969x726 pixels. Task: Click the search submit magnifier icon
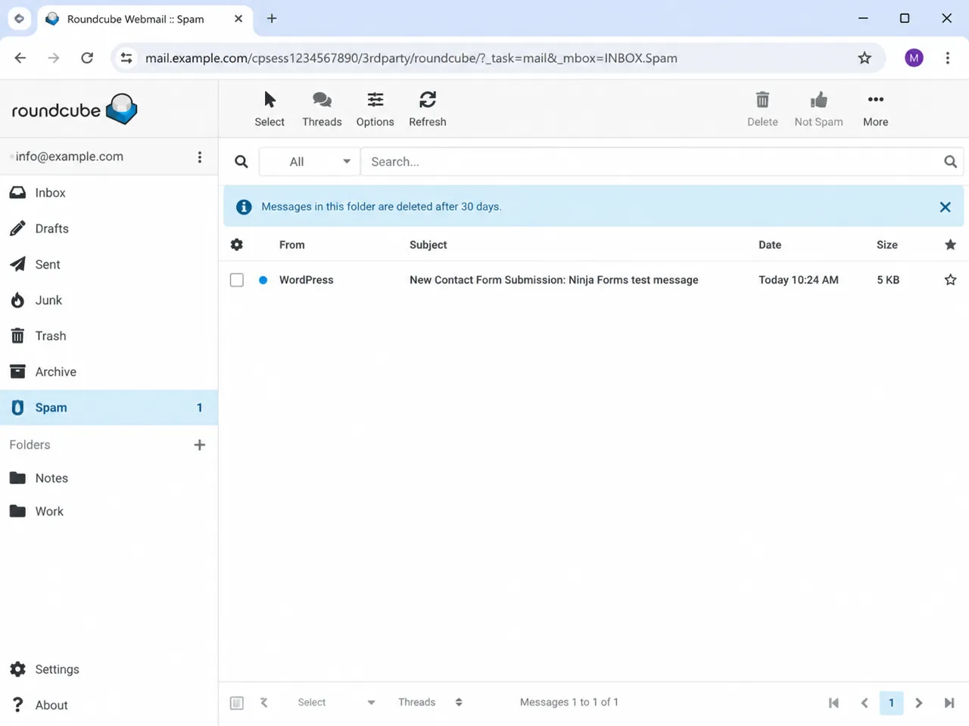(950, 161)
